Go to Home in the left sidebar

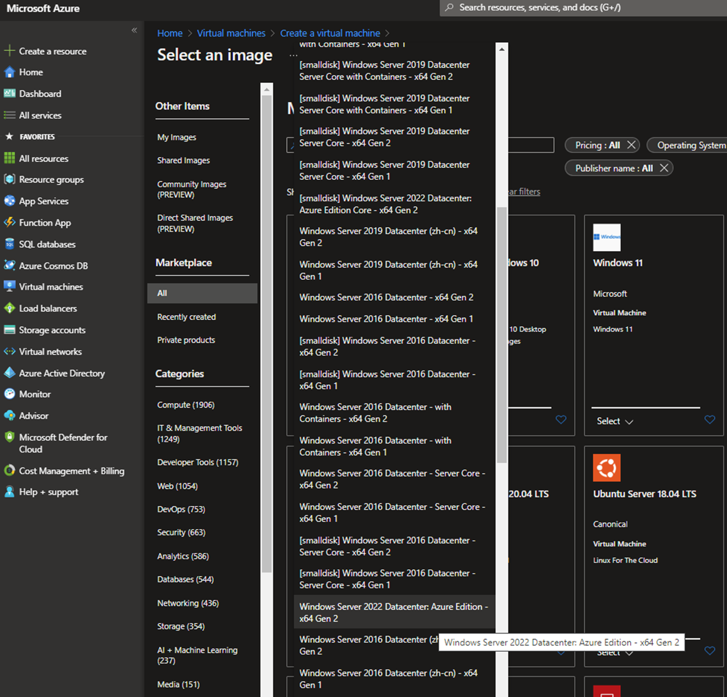tap(31, 72)
